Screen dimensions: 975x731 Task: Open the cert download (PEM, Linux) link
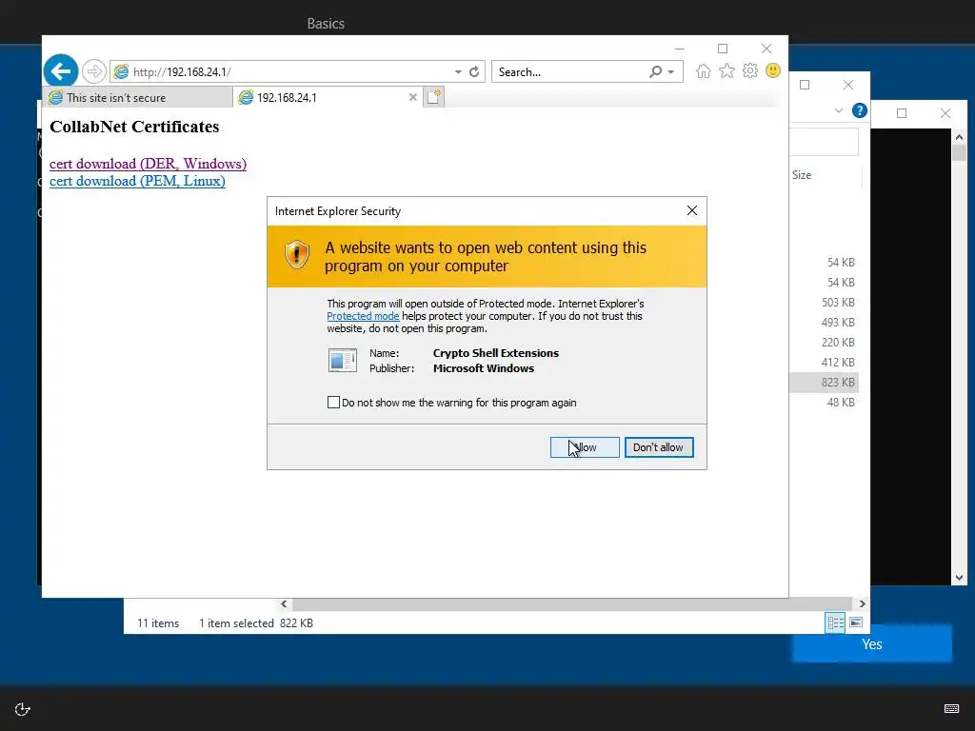coord(137,181)
